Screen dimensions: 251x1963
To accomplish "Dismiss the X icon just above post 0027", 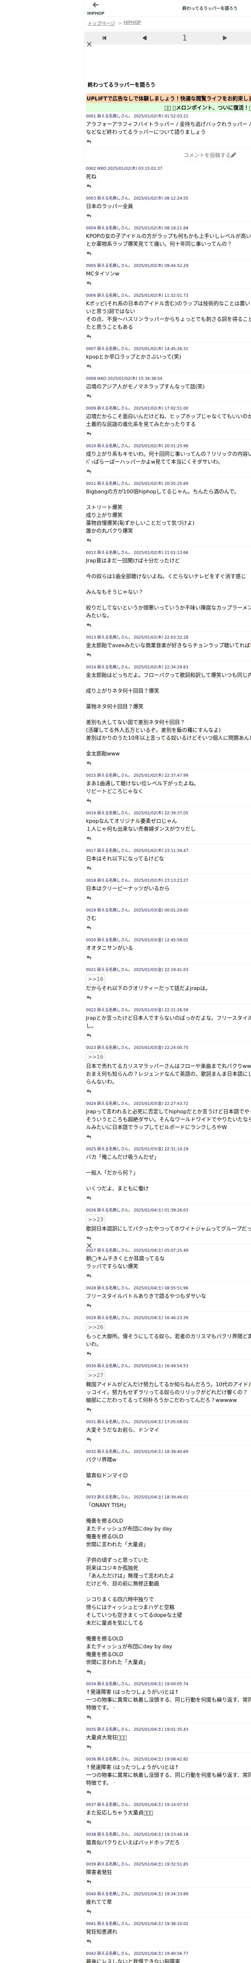I will 89,1246.
